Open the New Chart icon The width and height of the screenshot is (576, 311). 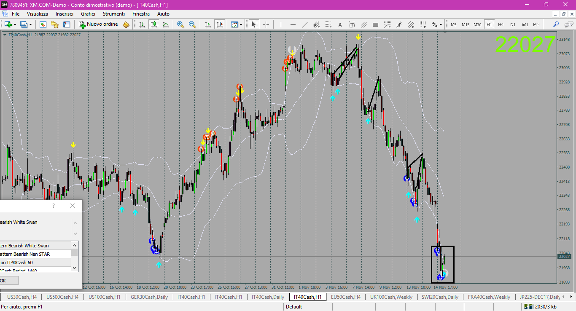click(x=8, y=24)
